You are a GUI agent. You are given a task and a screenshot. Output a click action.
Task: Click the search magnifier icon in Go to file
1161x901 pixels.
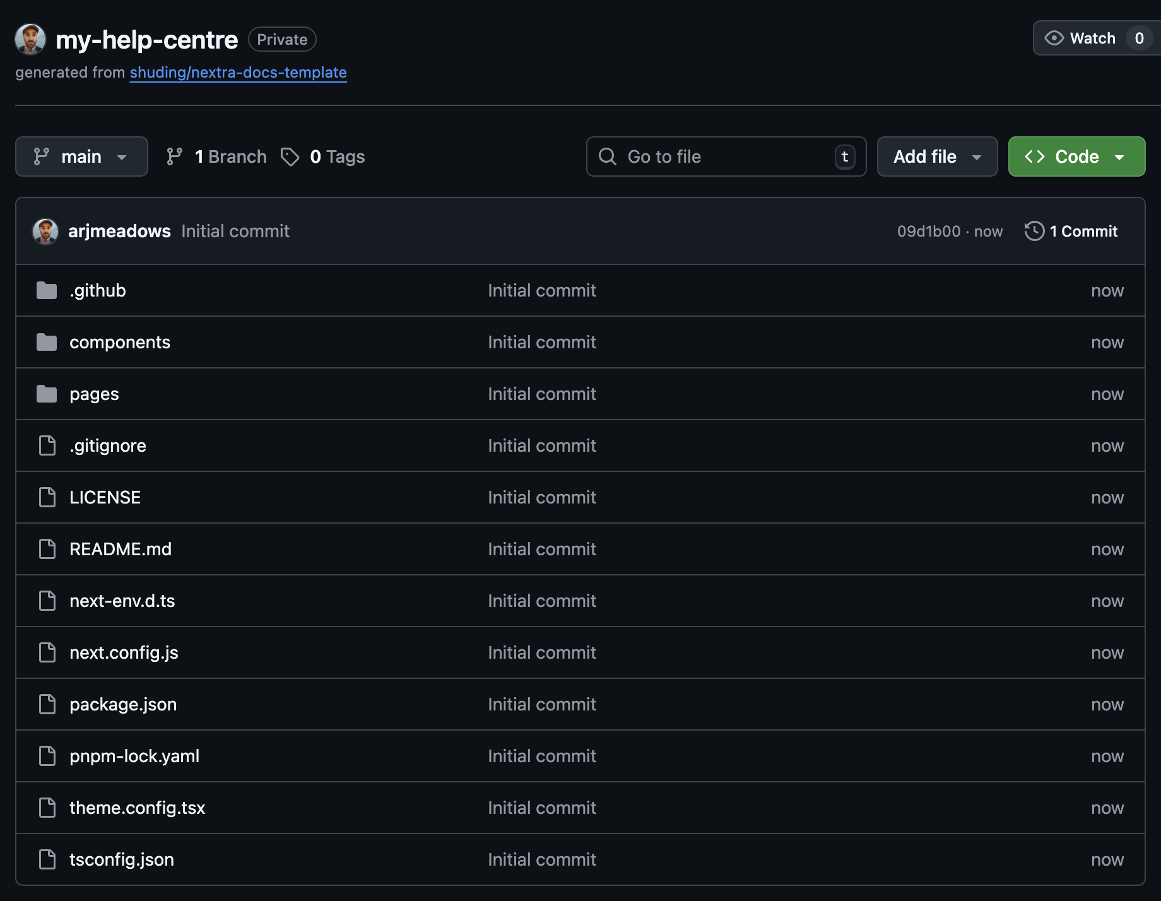[607, 156]
